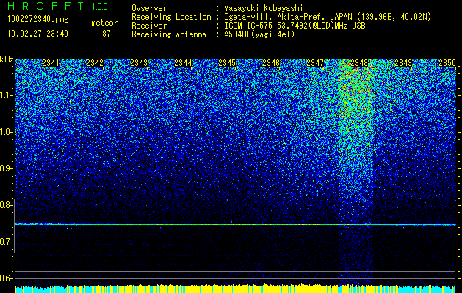Screen dimensions: 462x293
Task: Click the Receiving antenna label
Action: 169,34
